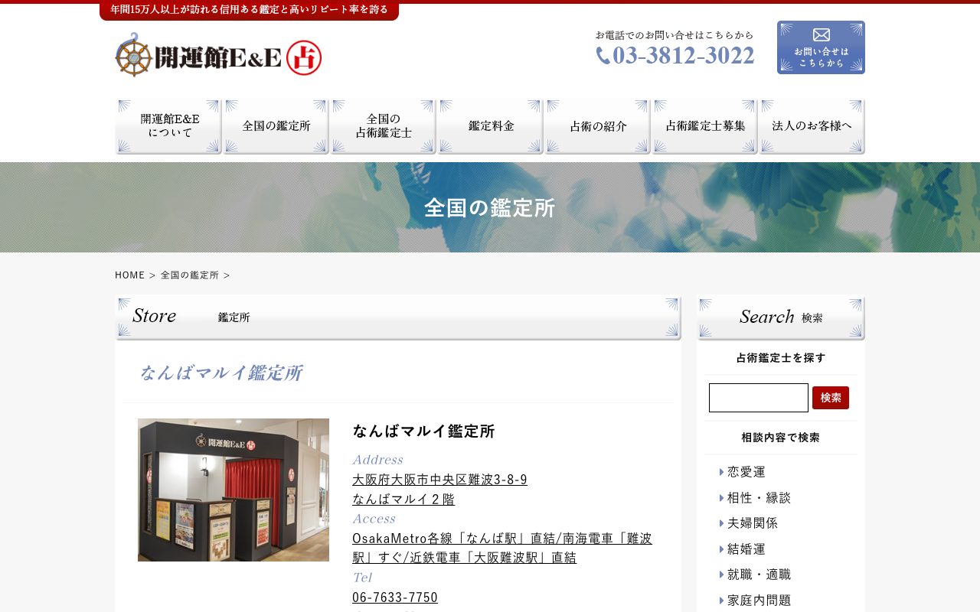Click the red 検索 button

831,398
